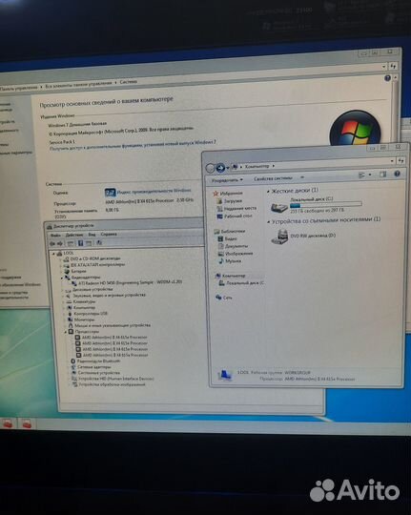The image size is (411, 515).
Task: Click the Explorer forward navigation arrow
Action: pyautogui.click(x=221, y=168)
